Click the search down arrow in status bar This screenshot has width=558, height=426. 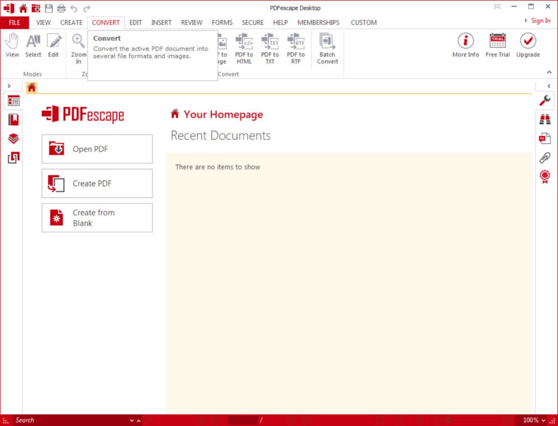[x=132, y=421]
